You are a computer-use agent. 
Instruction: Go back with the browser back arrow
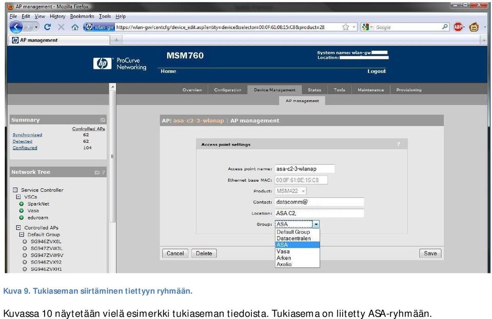[x=16, y=27]
